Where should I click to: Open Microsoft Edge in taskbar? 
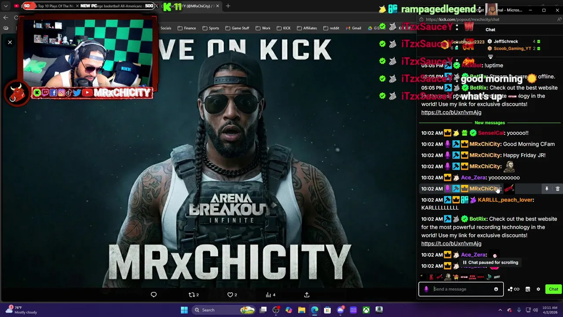click(314, 310)
